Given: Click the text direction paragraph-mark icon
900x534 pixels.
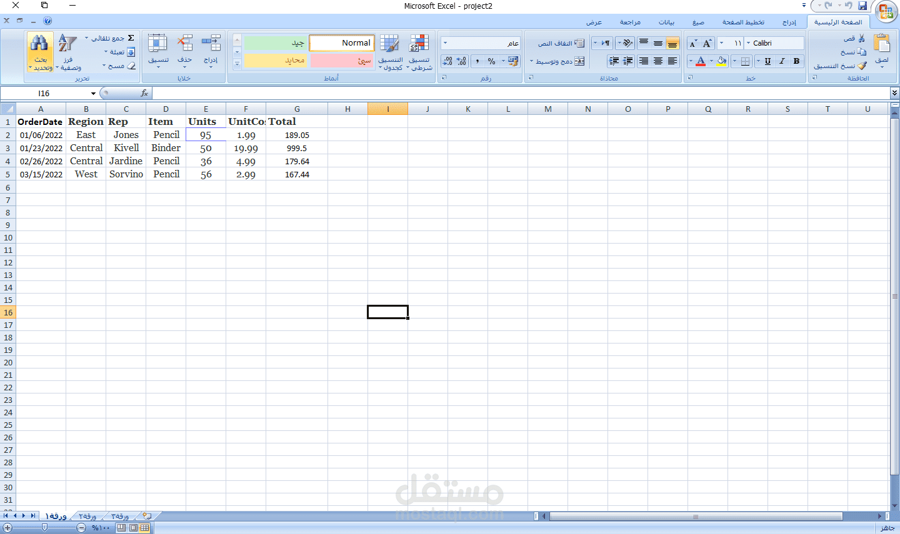Looking at the screenshot, I should click(x=606, y=43).
